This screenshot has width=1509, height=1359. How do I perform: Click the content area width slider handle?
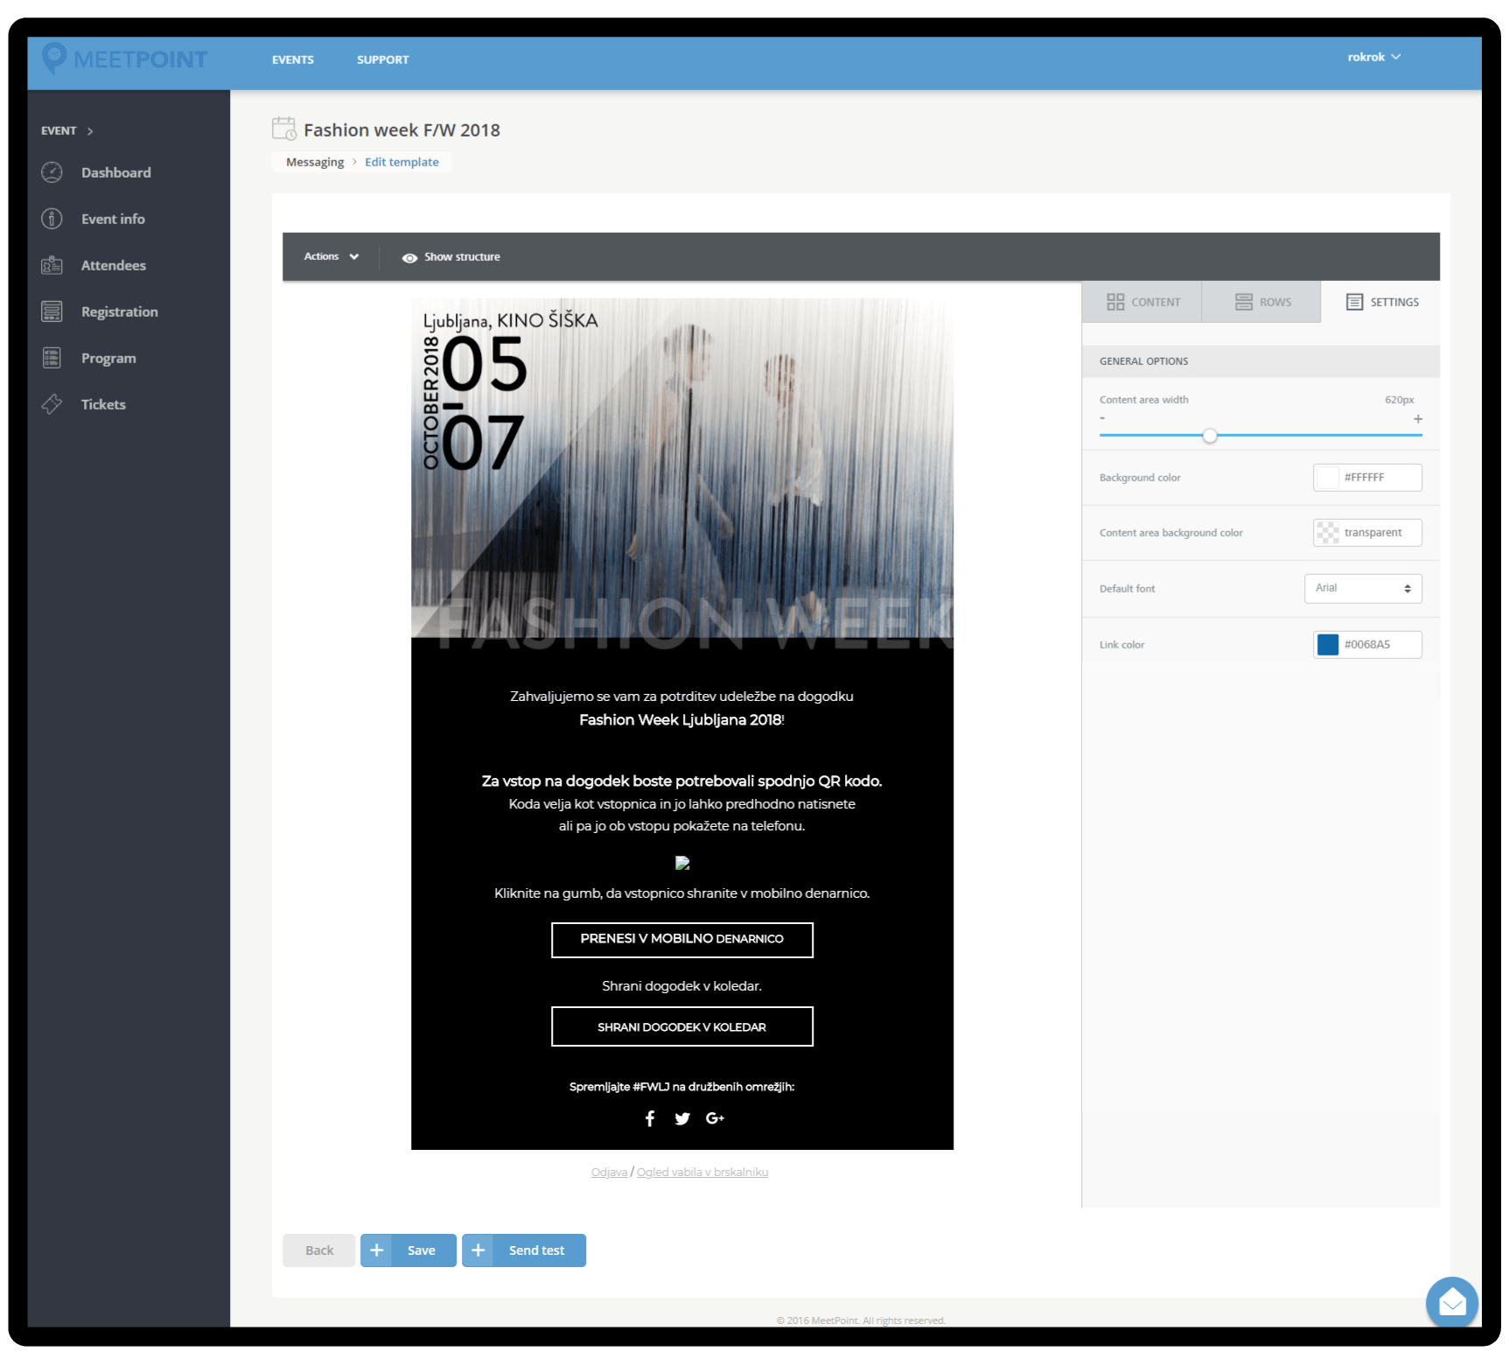pos(1210,436)
